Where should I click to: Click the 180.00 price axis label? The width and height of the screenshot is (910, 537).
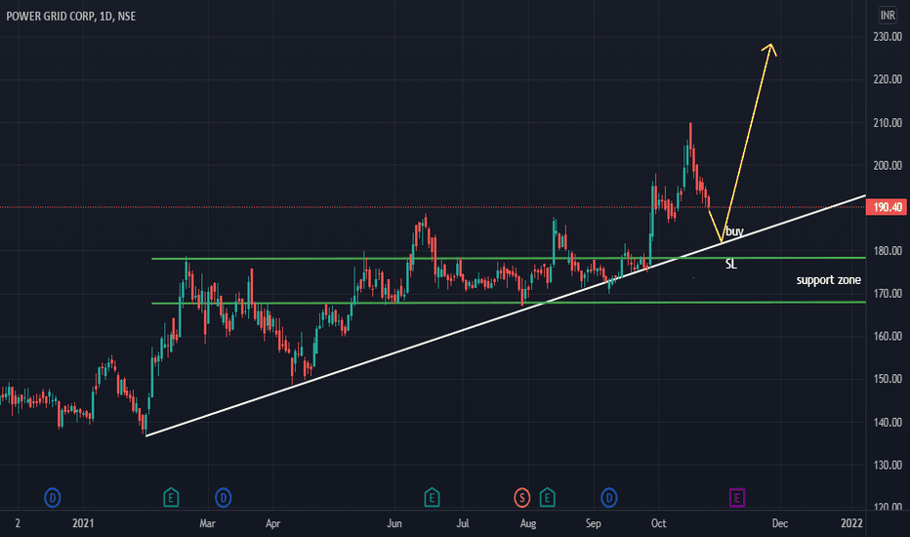tap(888, 251)
